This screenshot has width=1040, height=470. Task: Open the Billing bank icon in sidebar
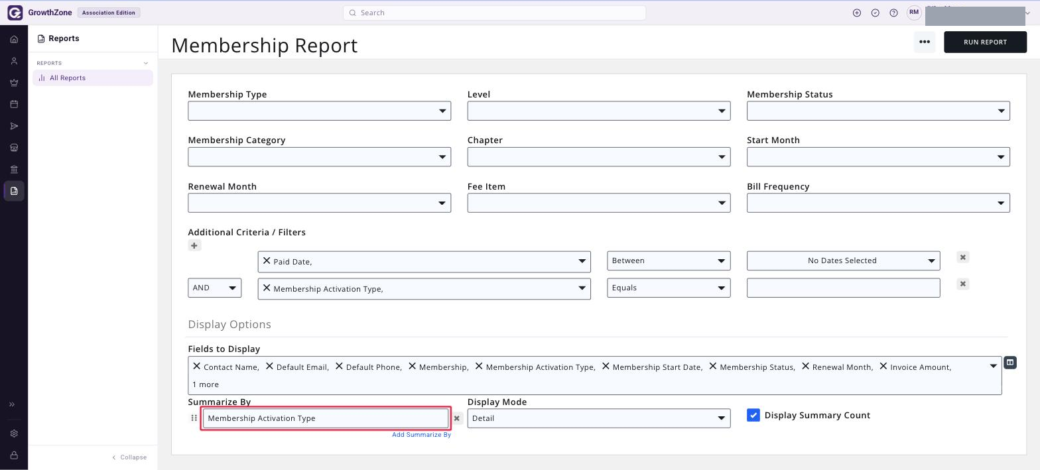[14, 169]
